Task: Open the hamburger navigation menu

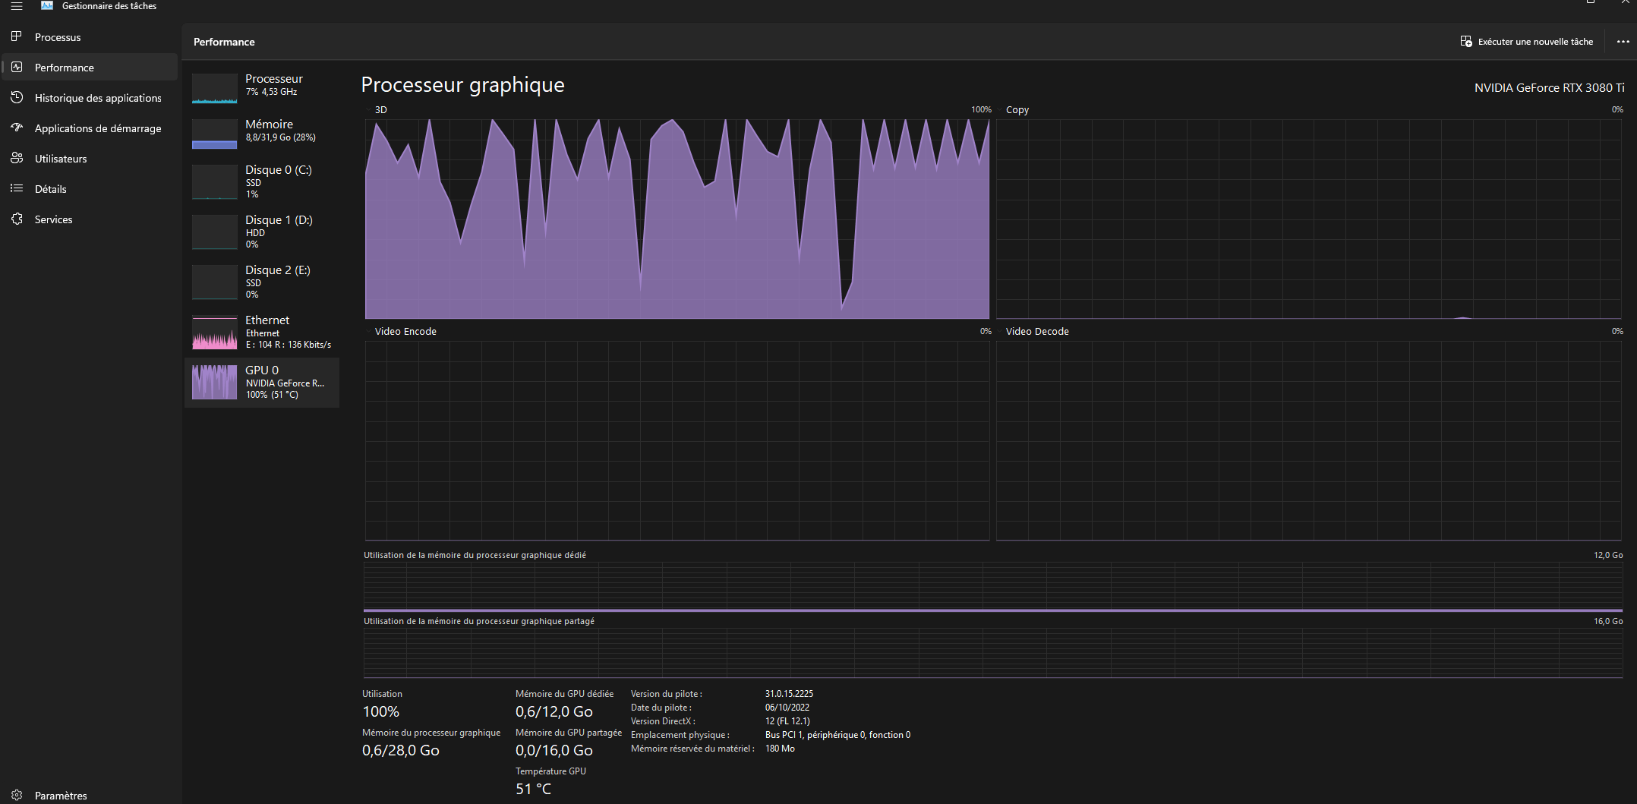Action: pyautogui.click(x=16, y=6)
